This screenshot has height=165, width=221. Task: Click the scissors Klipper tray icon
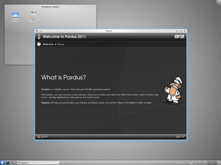[x=178, y=163]
